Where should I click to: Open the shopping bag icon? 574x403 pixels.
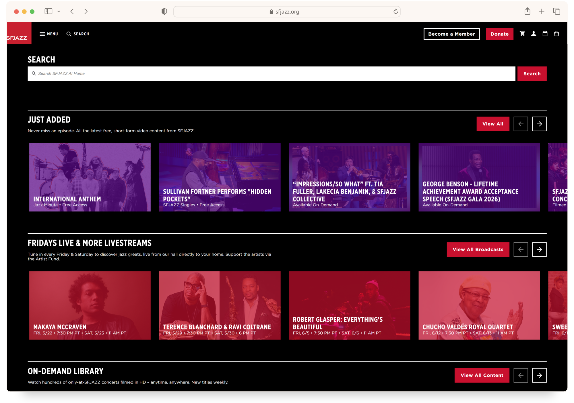(x=556, y=34)
